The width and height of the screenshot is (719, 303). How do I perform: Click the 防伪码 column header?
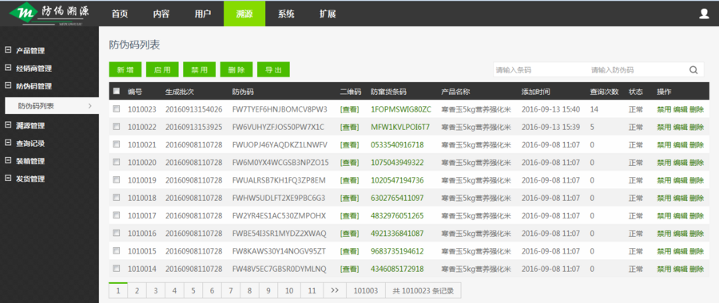pyautogui.click(x=243, y=92)
